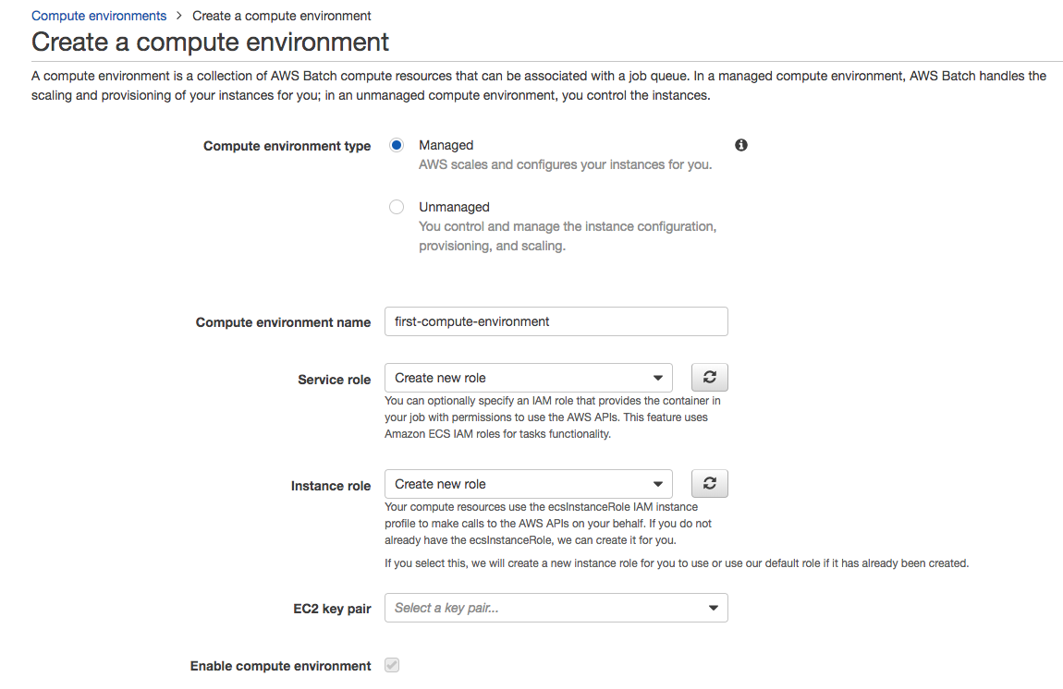Screen dimensions: 1063x689
Task: Click the Unmanaged option label
Action: [454, 206]
